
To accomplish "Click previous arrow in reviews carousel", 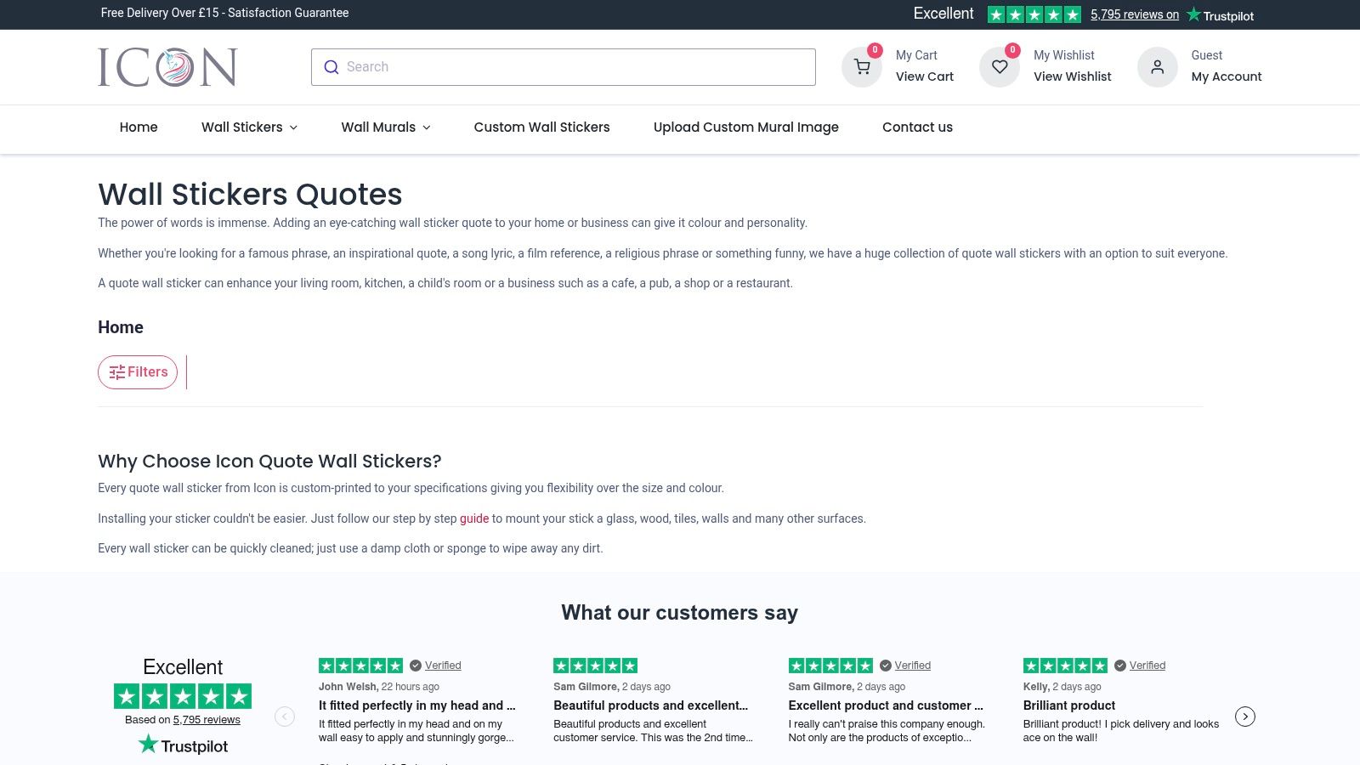I will (x=285, y=717).
